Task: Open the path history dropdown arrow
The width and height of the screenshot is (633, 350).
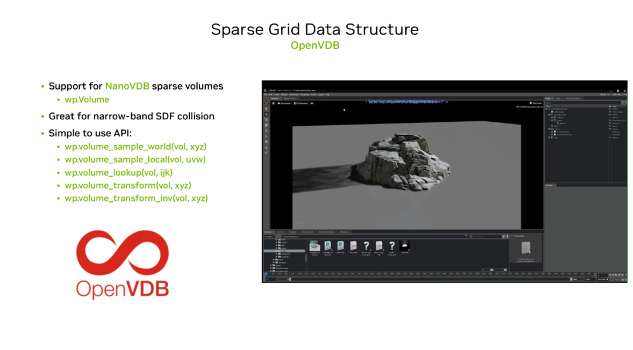Action: coord(466,236)
